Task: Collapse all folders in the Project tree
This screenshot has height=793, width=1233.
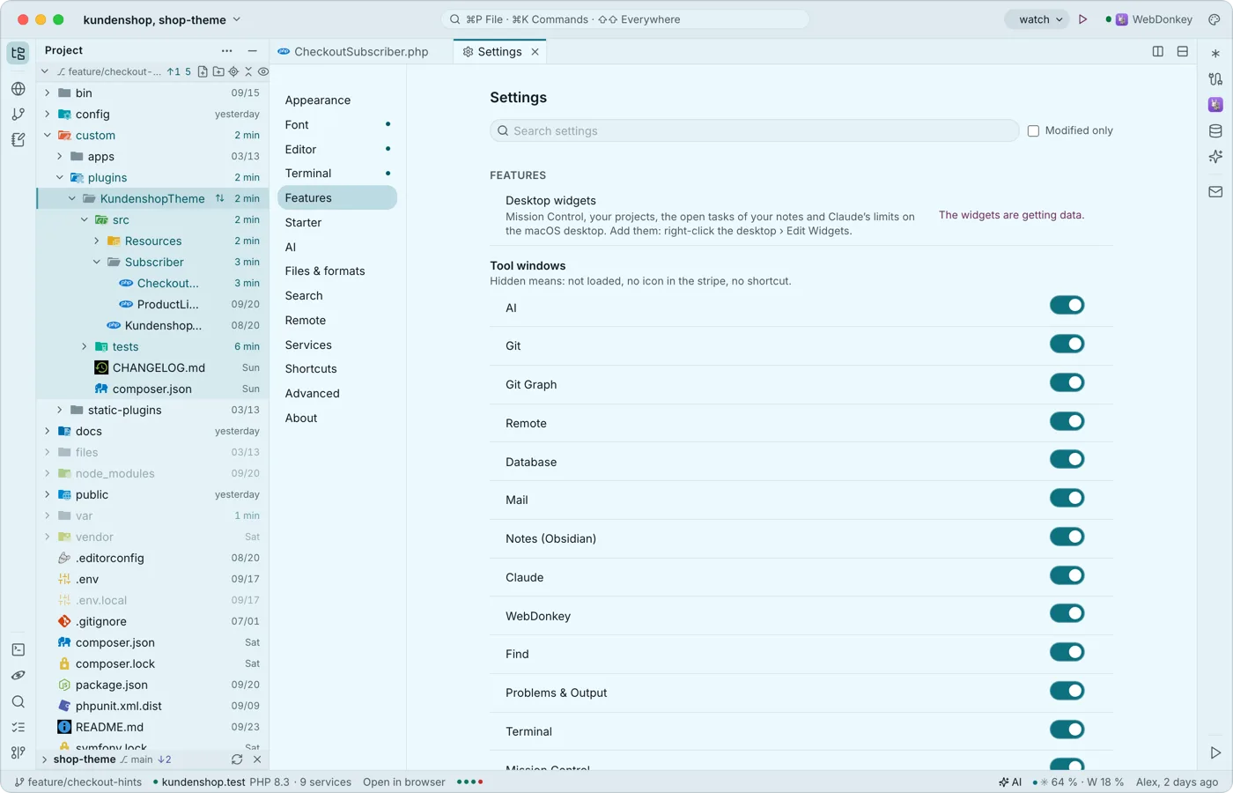Action: 248,71
